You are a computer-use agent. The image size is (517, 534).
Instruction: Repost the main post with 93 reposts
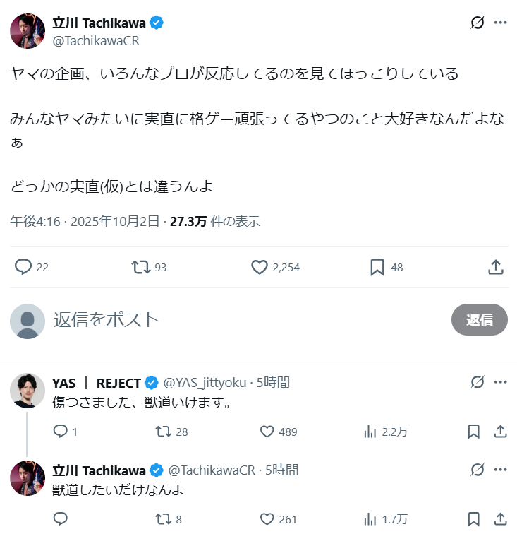(141, 267)
